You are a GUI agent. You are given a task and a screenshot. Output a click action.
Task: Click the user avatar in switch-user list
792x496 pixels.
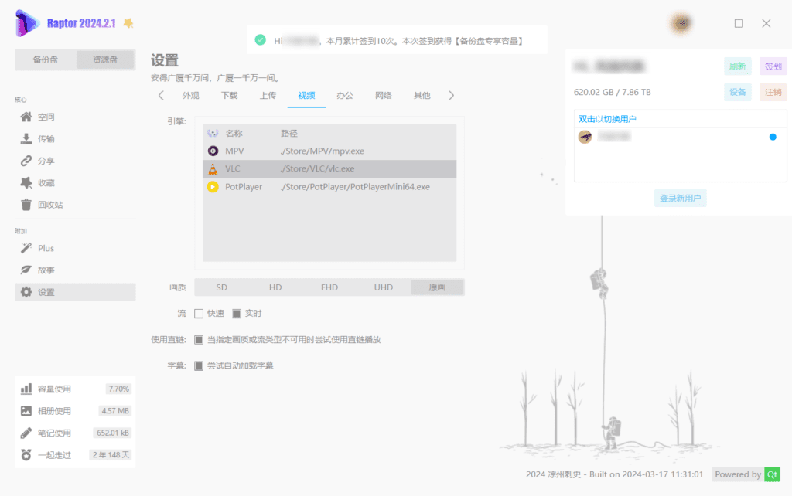click(585, 137)
